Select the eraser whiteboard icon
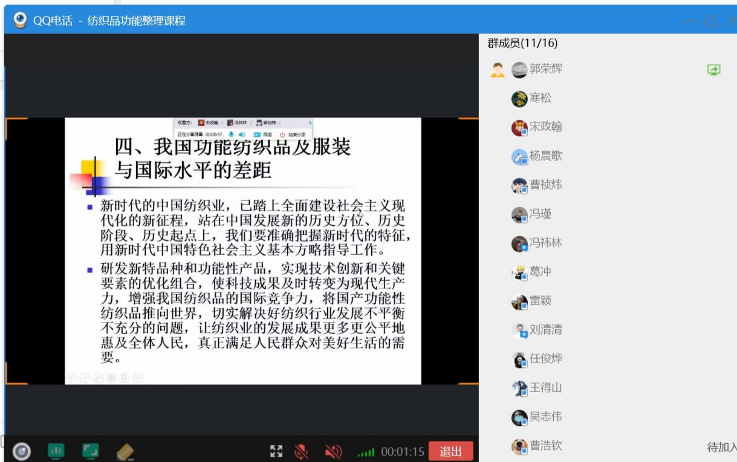 click(x=125, y=452)
